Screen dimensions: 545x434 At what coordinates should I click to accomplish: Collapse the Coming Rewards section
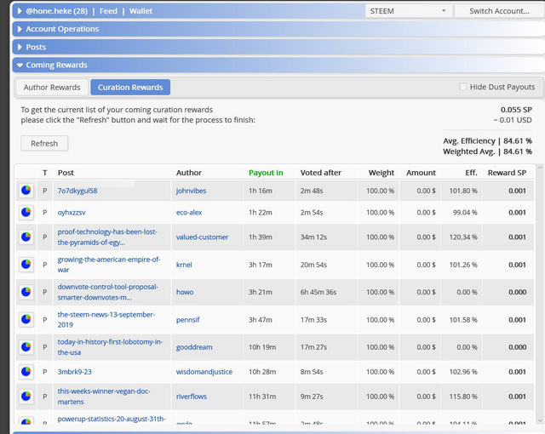pyautogui.click(x=56, y=65)
